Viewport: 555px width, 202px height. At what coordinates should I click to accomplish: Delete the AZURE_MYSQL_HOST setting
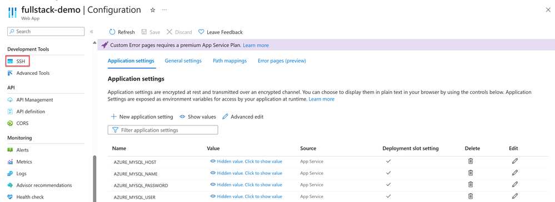[471, 161]
